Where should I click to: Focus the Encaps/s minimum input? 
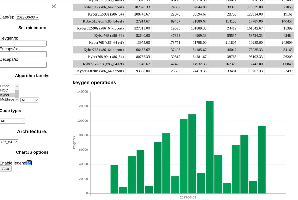[x=23, y=54]
